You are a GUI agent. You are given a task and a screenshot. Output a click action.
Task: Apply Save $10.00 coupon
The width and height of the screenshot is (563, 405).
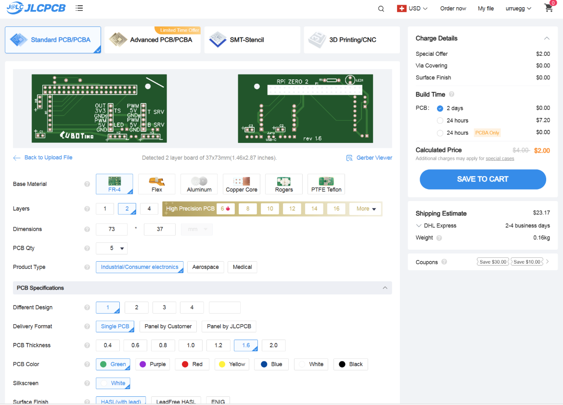[x=527, y=262]
